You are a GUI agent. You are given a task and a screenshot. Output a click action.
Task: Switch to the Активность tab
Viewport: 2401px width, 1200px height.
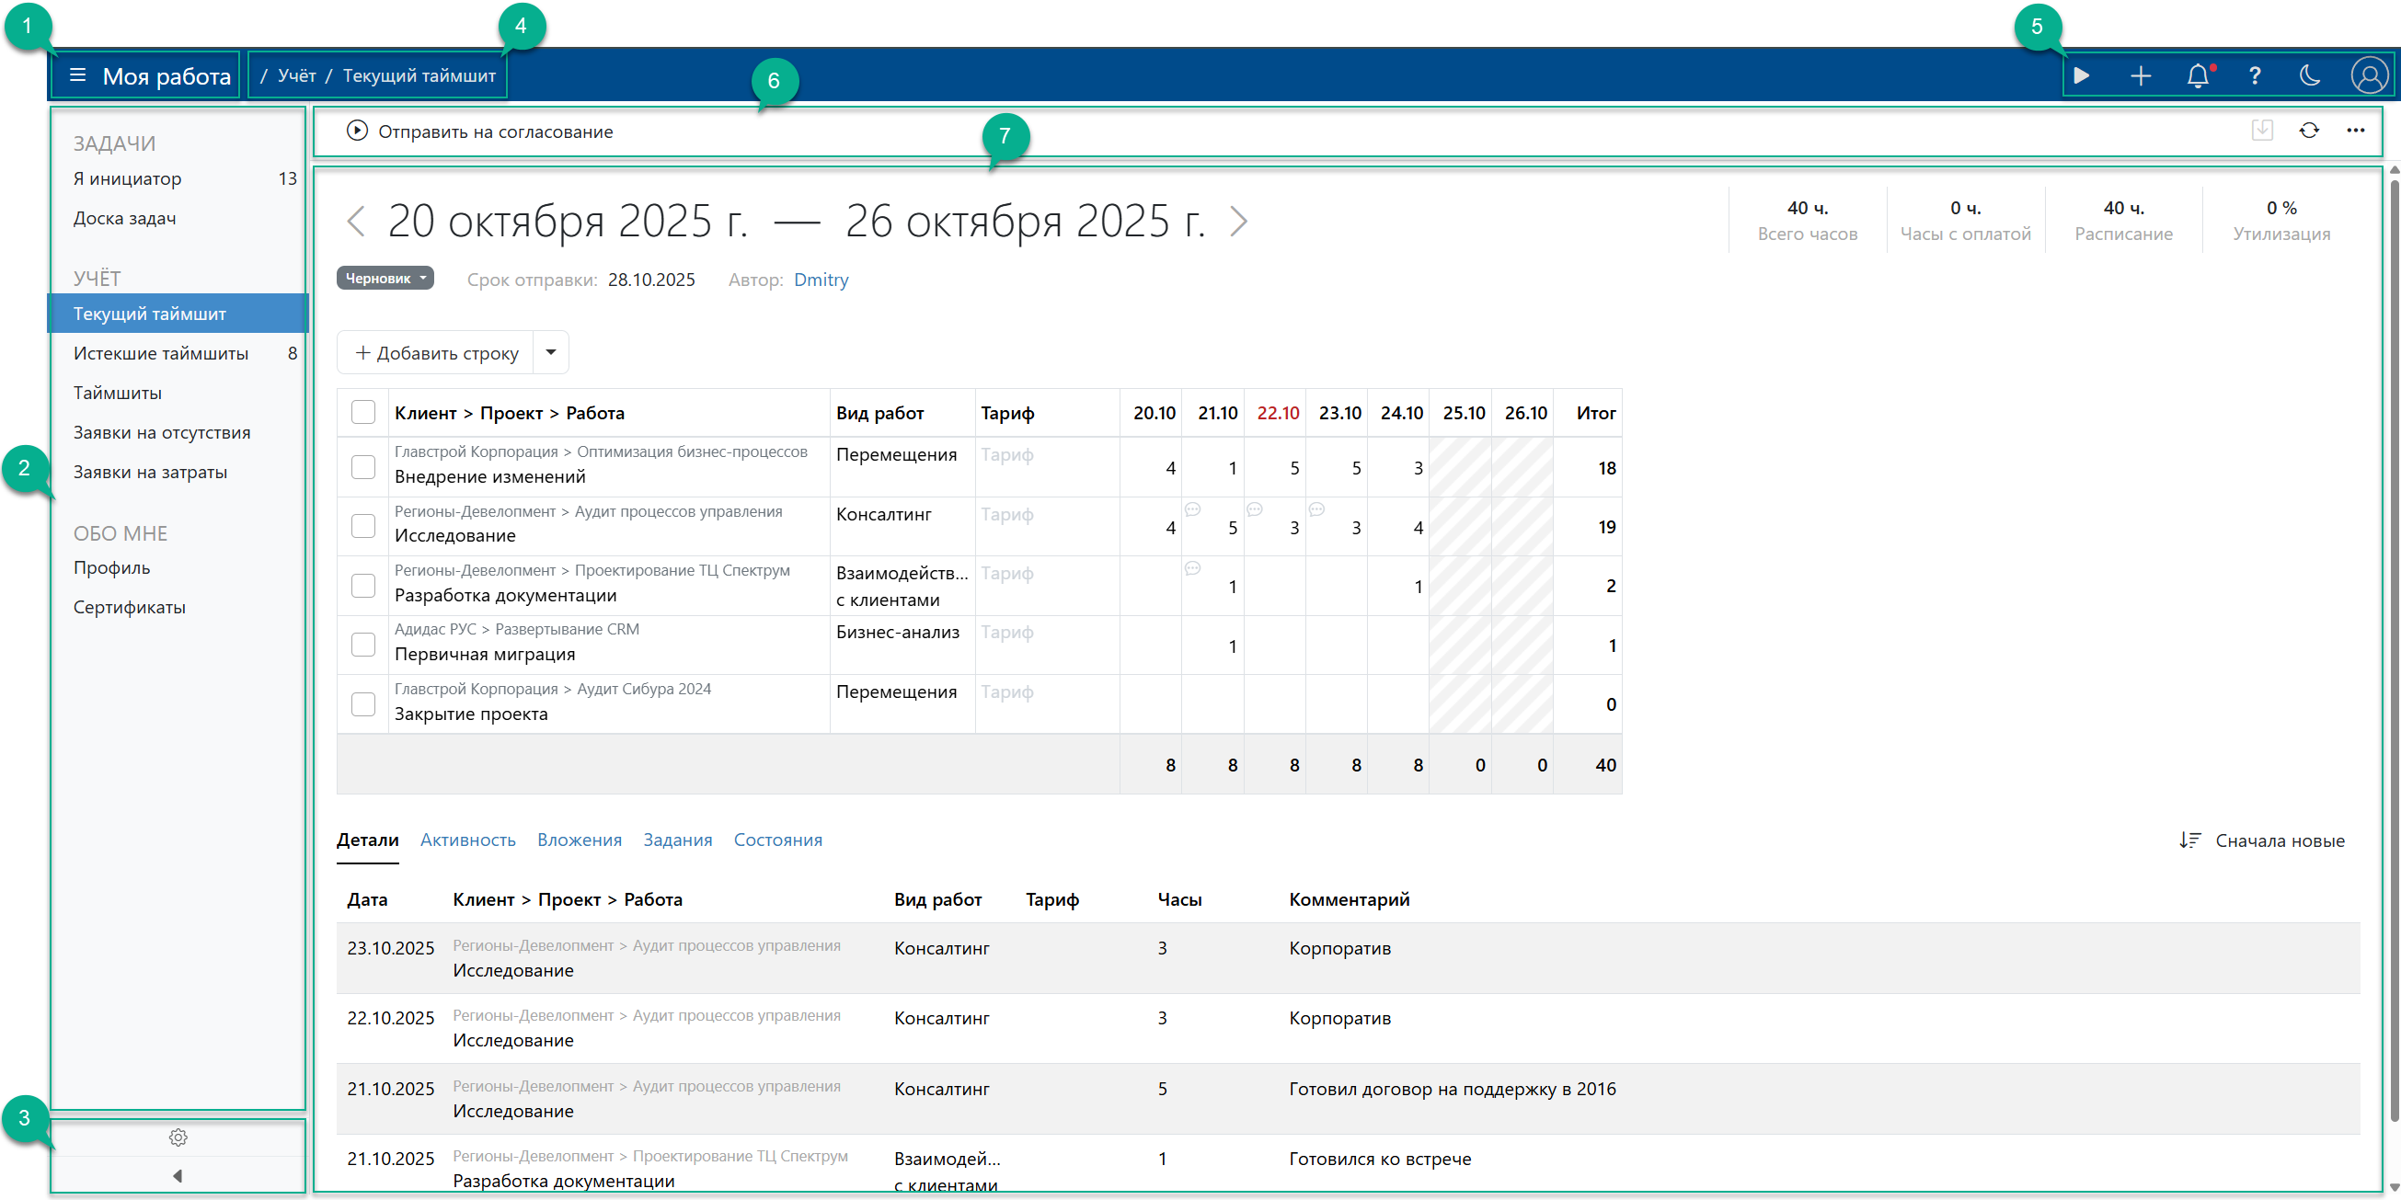[x=467, y=840]
